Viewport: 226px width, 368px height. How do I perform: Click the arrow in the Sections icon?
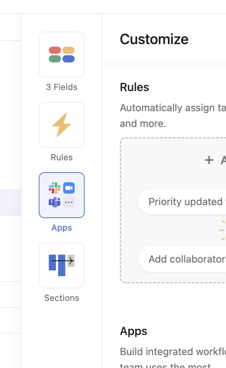click(x=63, y=261)
